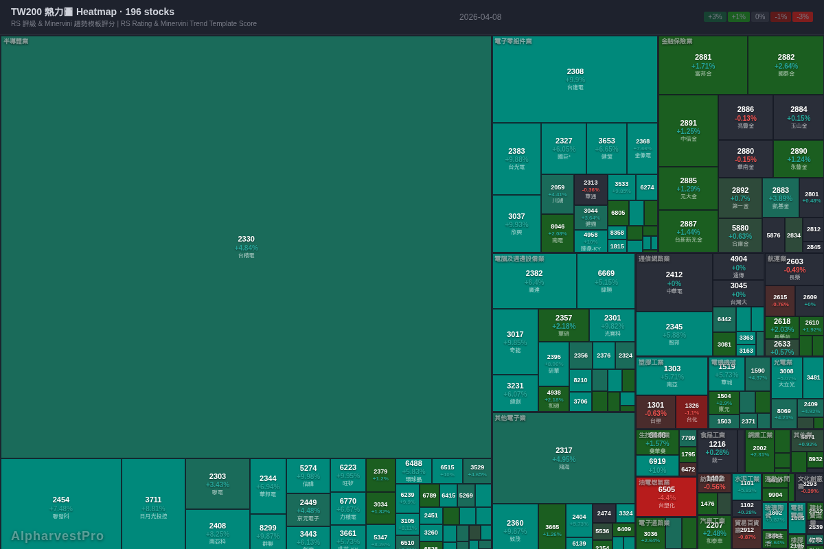Image resolution: width=824 pixels, height=549 pixels.
Task: Click the 1303 南亞 tile
Action: tap(672, 376)
